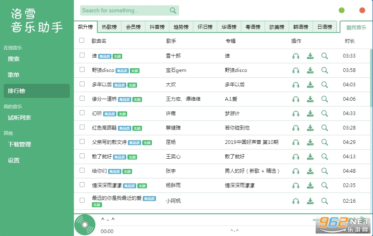The width and height of the screenshot is (373, 236).
Task: Open 设置 in the sidebar
Action: (x=37, y=160)
